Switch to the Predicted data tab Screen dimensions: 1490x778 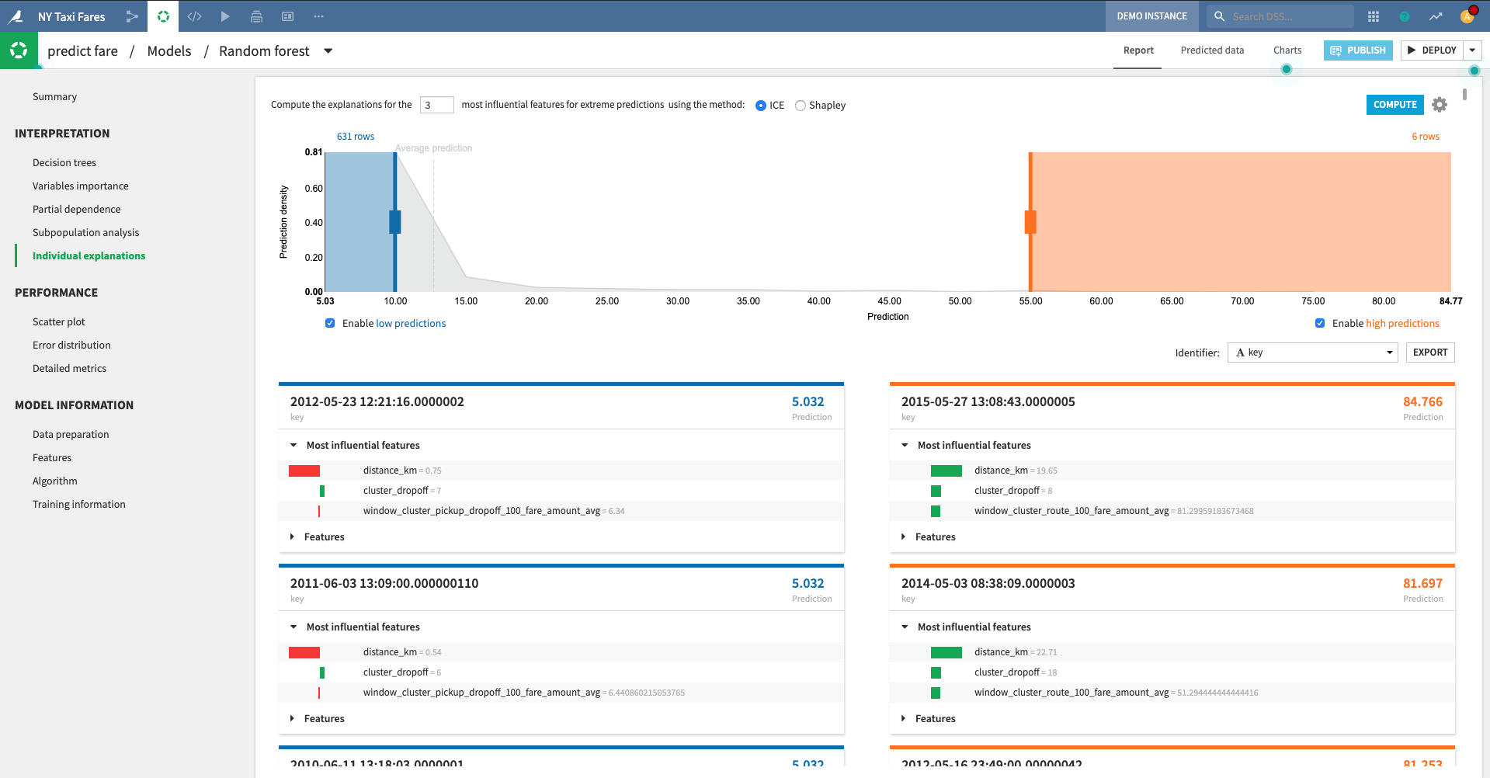pos(1212,50)
